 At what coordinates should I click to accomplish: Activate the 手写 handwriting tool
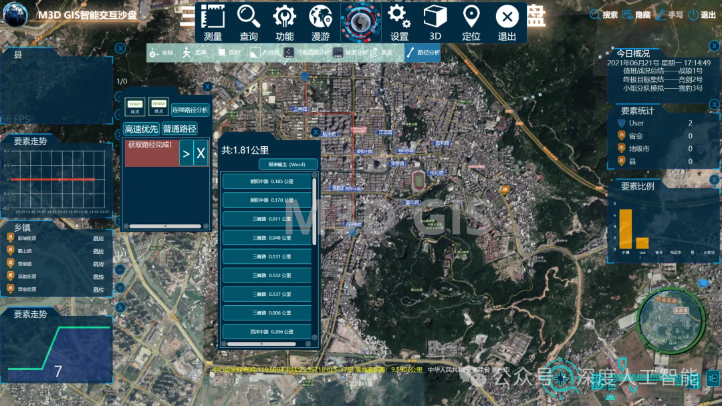coord(669,15)
